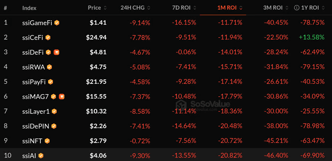Click the cart icon next to ssiMAG7
Image resolution: width=332 pixels, height=161 pixels.
[61, 96]
